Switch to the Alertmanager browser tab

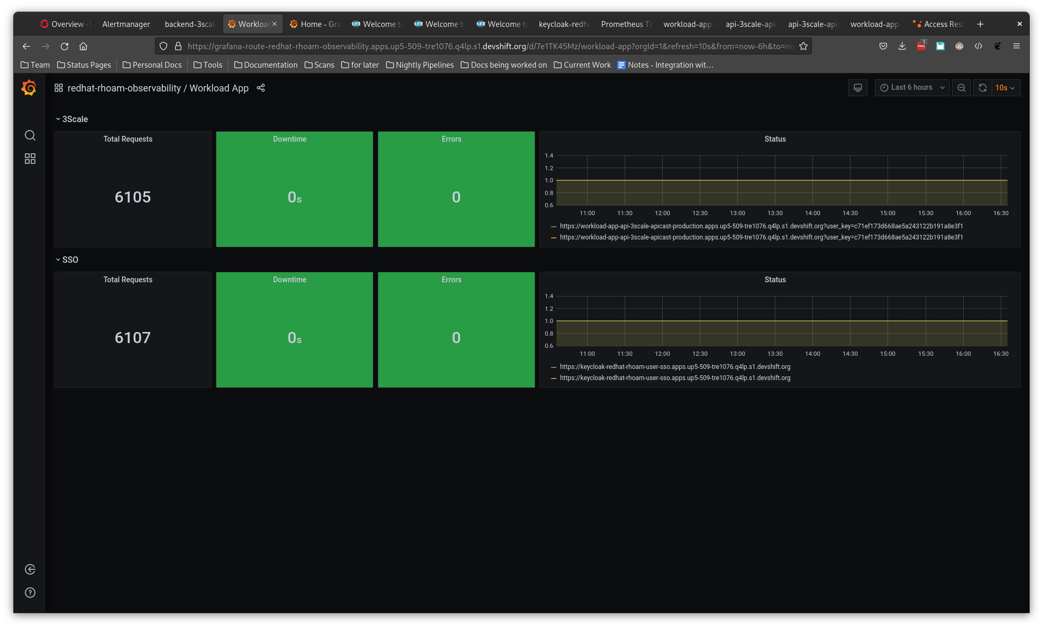pos(126,24)
